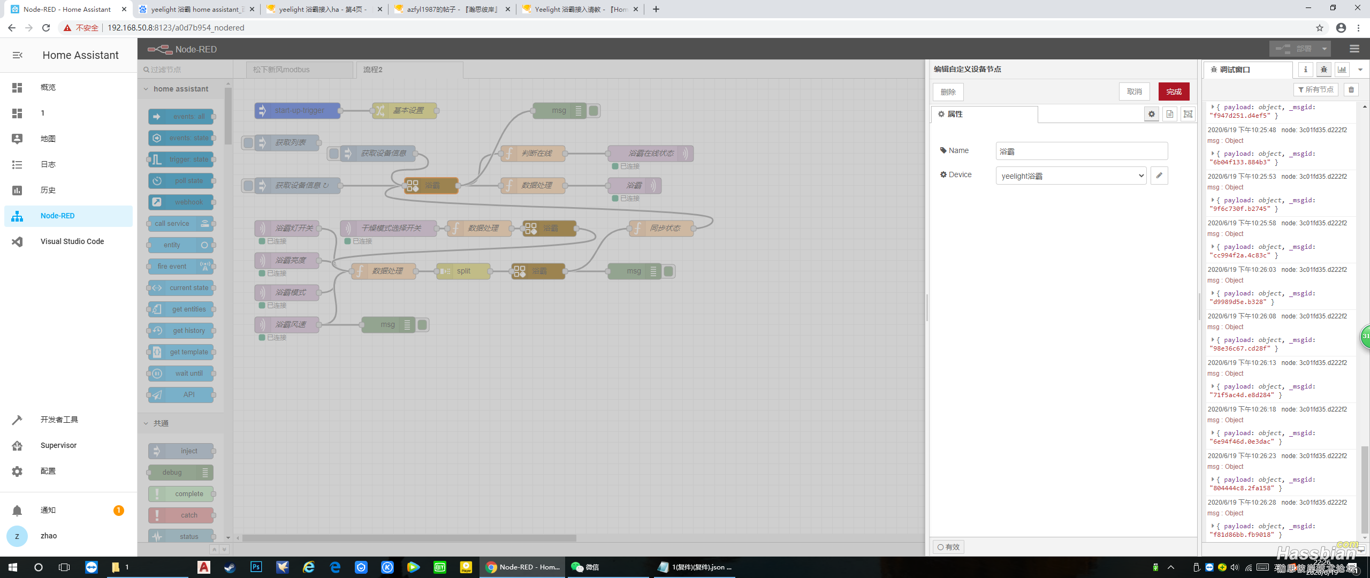This screenshot has height=578, width=1370.
Task: Click the Windows Start button
Action: click(x=13, y=567)
